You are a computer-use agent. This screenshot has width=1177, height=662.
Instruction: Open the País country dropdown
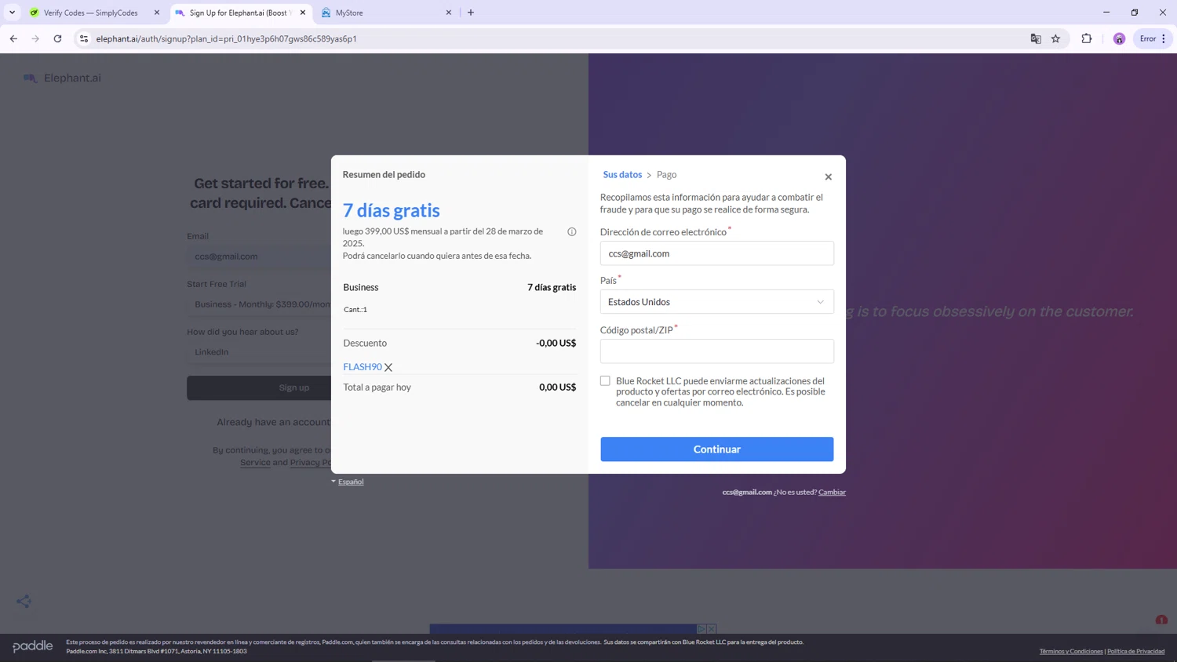(717, 302)
